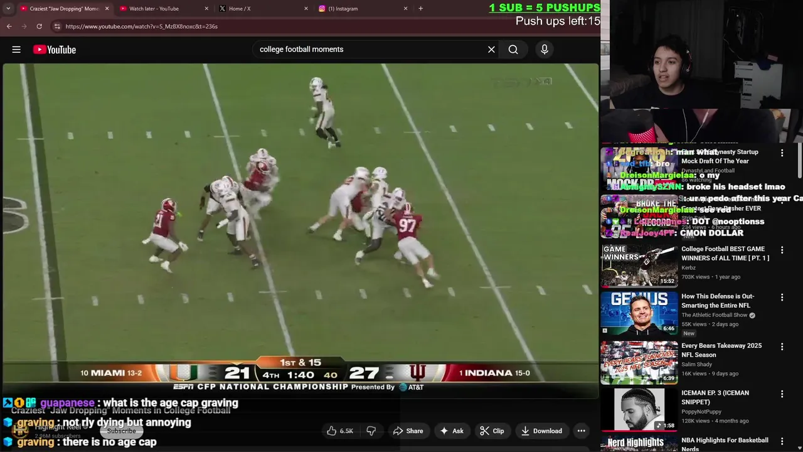
Task: Switch to the (1) Instagram tab
Action: click(x=362, y=9)
